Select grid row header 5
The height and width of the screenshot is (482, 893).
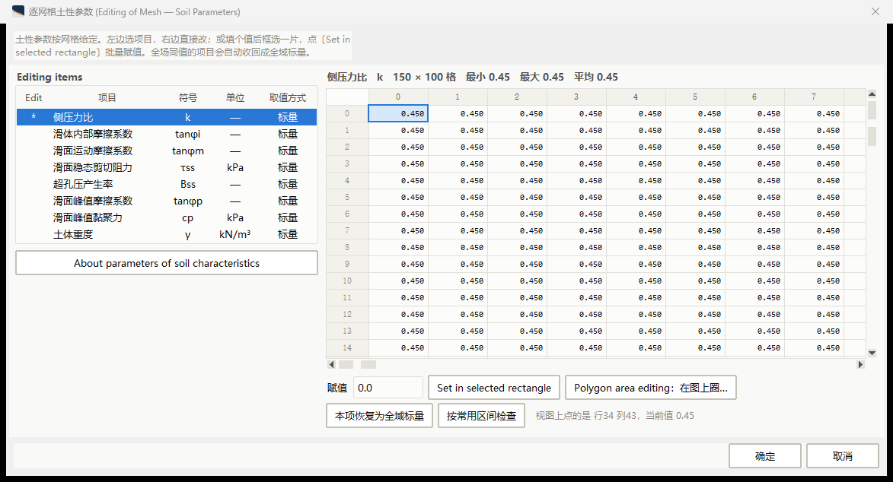click(347, 197)
